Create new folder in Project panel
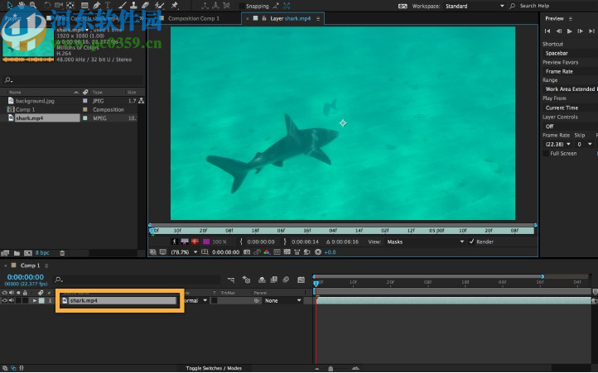This screenshot has height=373, width=598. tap(16, 252)
